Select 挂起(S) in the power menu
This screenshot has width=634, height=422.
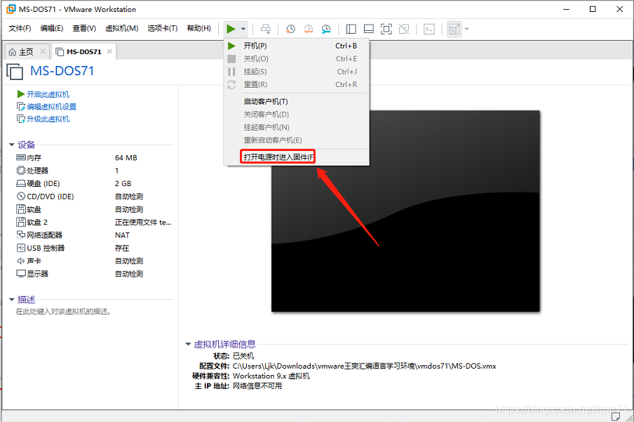tap(297, 72)
